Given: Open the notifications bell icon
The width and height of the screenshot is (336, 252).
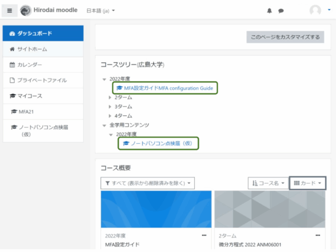Looking at the screenshot, I should [269, 10].
